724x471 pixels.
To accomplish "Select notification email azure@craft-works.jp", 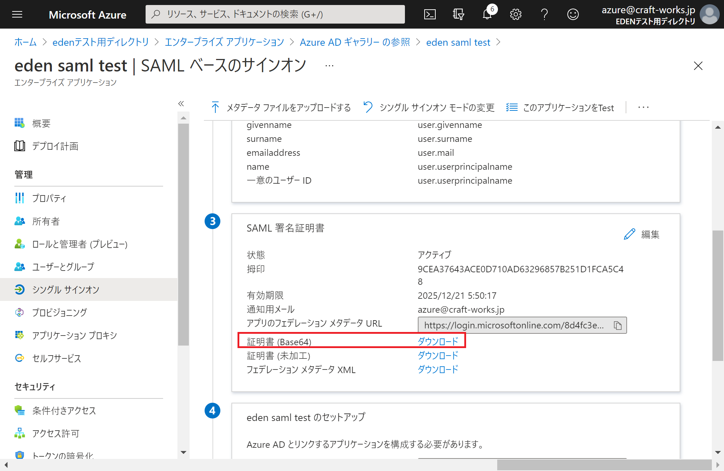I will [461, 309].
